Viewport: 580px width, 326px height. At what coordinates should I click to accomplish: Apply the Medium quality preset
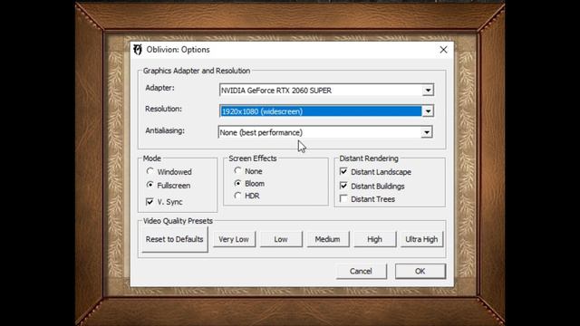coord(328,239)
